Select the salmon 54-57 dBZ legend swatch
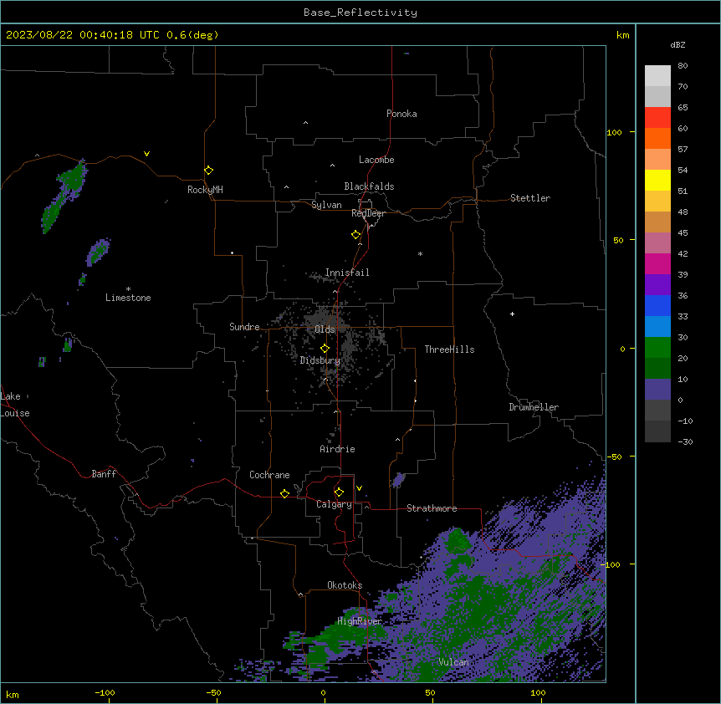721x704 pixels. 657,160
